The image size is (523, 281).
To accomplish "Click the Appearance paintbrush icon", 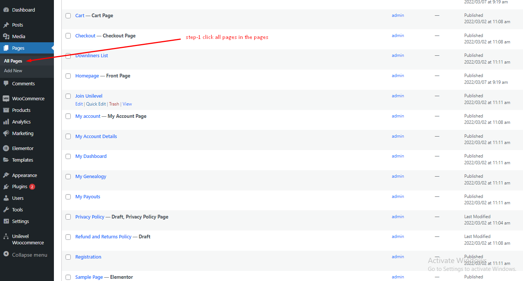I will [6, 175].
